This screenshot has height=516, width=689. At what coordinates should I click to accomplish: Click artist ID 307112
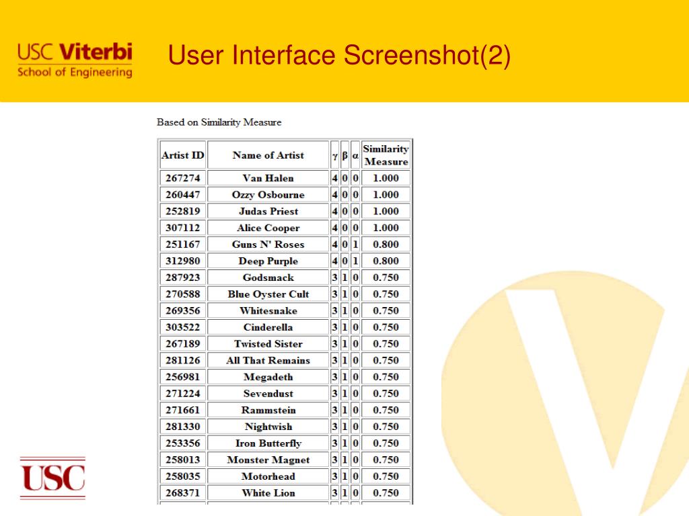click(x=183, y=228)
